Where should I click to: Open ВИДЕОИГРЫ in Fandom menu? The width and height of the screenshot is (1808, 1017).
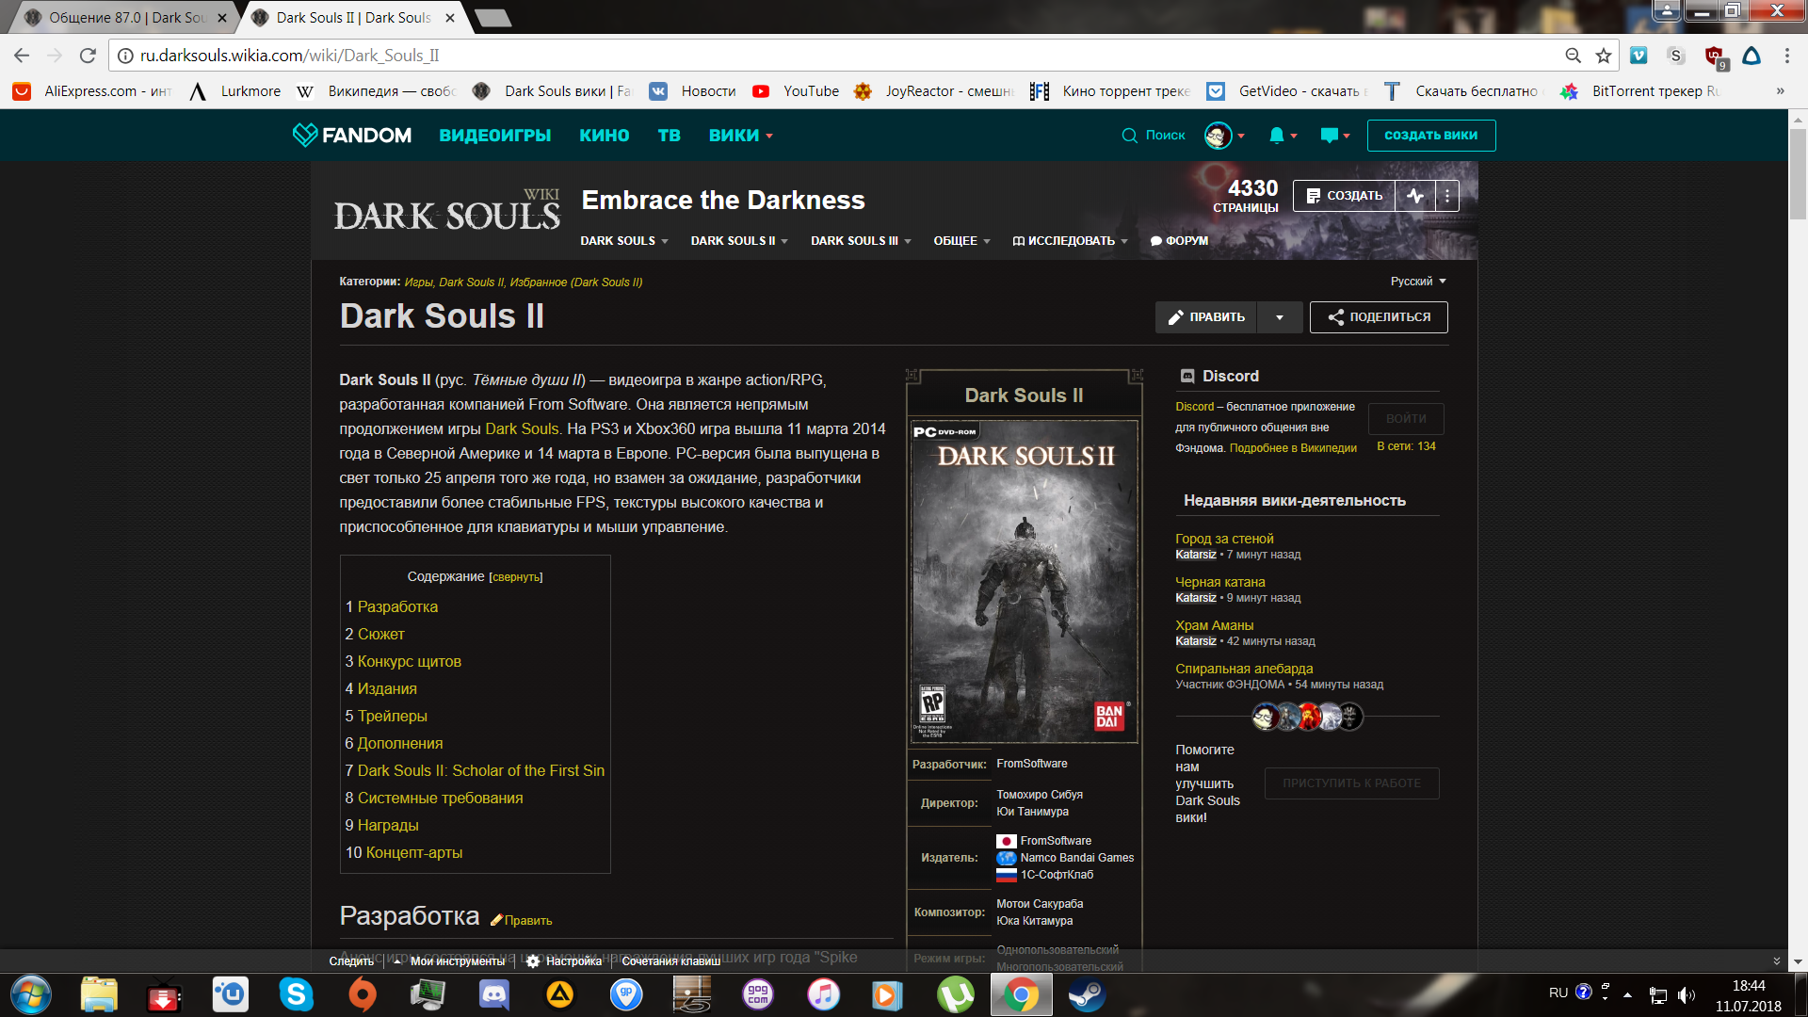click(x=495, y=136)
